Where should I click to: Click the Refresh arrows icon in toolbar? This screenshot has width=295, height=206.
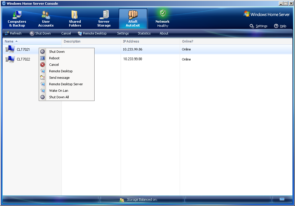coord(7,33)
